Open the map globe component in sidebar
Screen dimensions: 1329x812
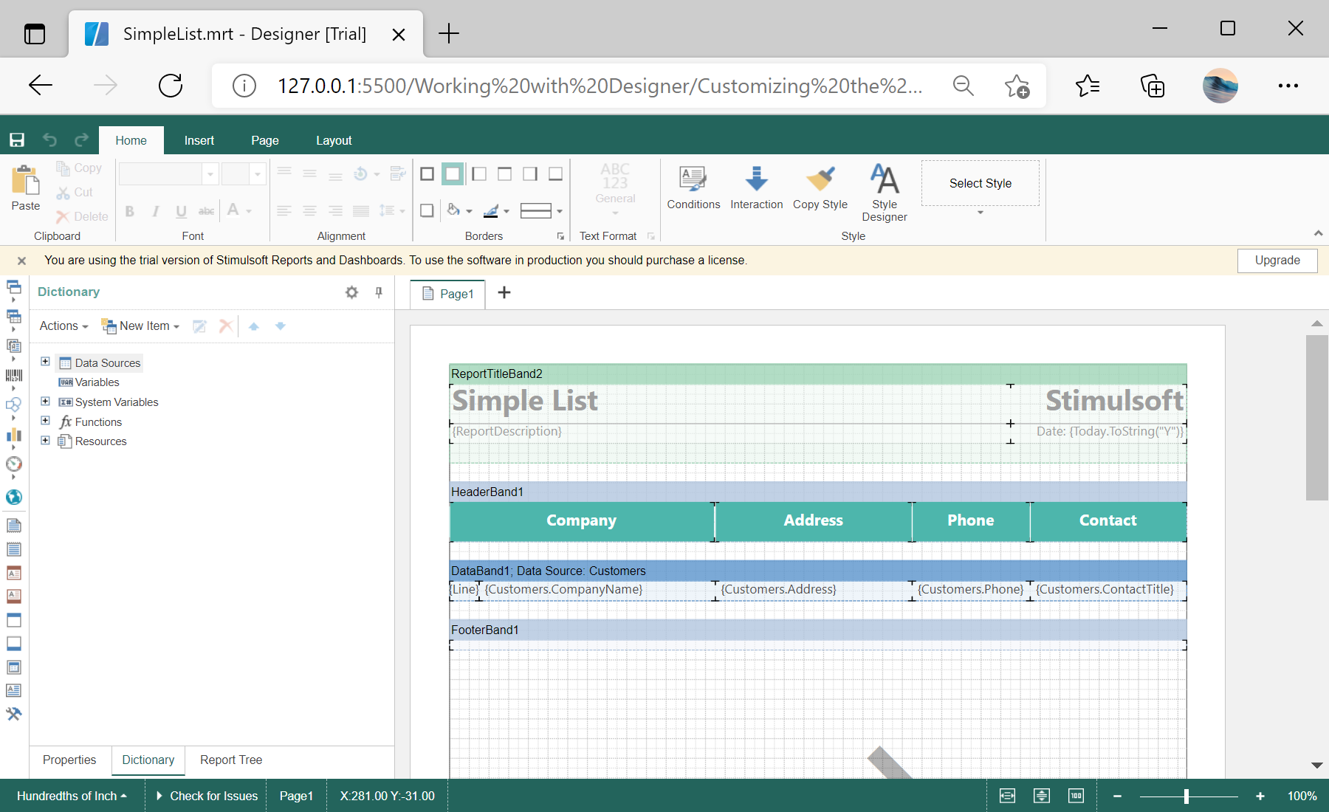click(14, 497)
